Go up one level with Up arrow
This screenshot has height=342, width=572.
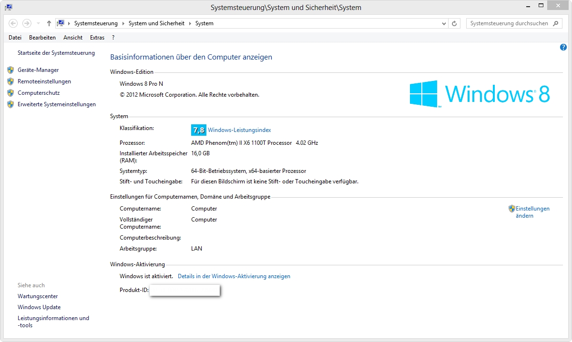click(x=49, y=23)
